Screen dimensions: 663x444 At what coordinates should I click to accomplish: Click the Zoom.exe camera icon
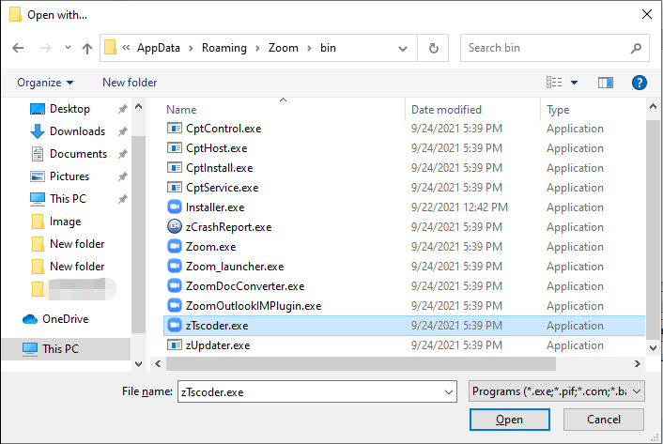175,246
